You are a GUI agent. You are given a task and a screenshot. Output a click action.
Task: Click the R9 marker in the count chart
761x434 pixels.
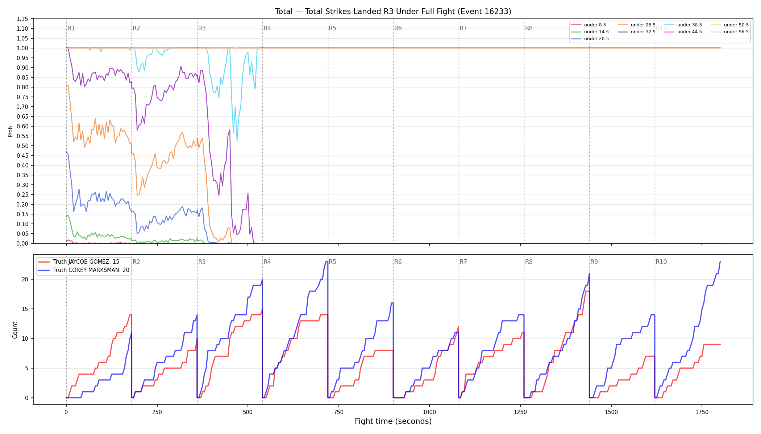click(594, 262)
